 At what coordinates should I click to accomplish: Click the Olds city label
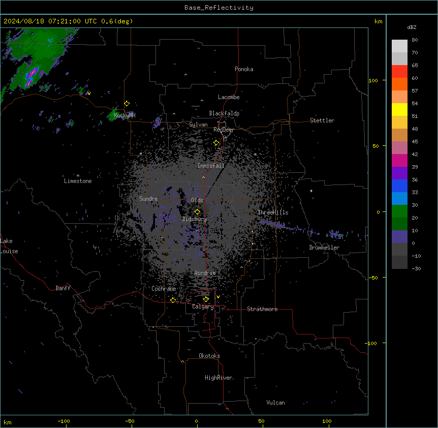pyautogui.click(x=197, y=200)
